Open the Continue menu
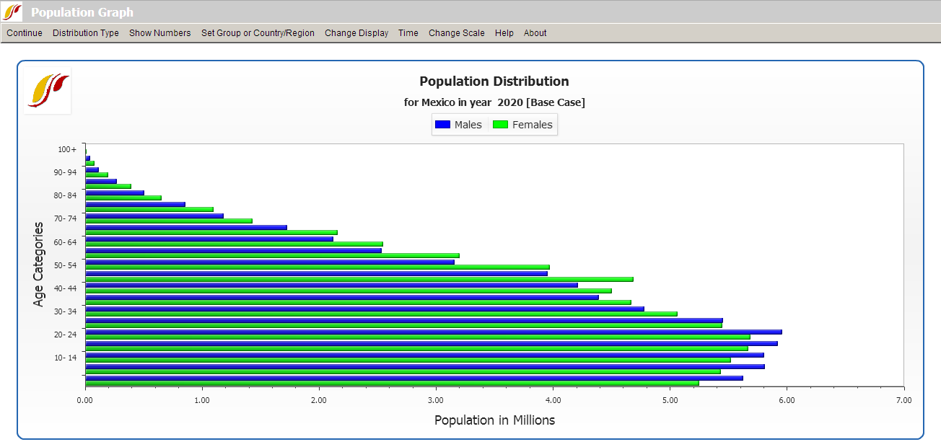 pyautogui.click(x=25, y=33)
